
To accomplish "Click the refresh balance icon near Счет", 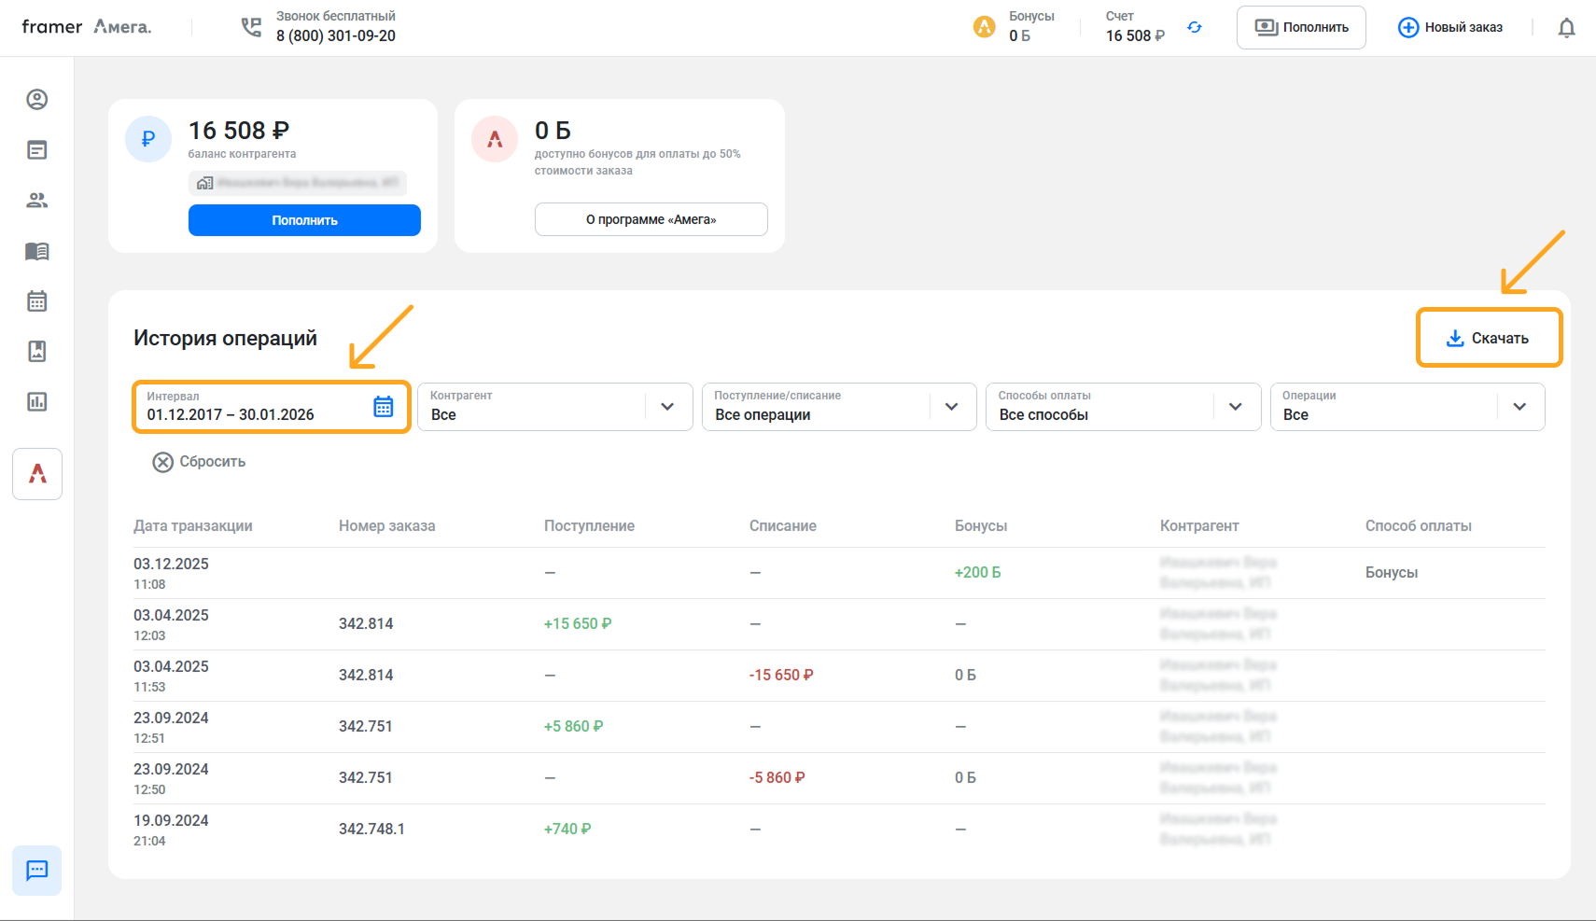I will pos(1194,28).
